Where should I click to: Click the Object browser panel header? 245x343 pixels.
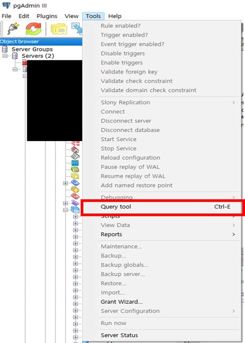click(x=41, y=41)
